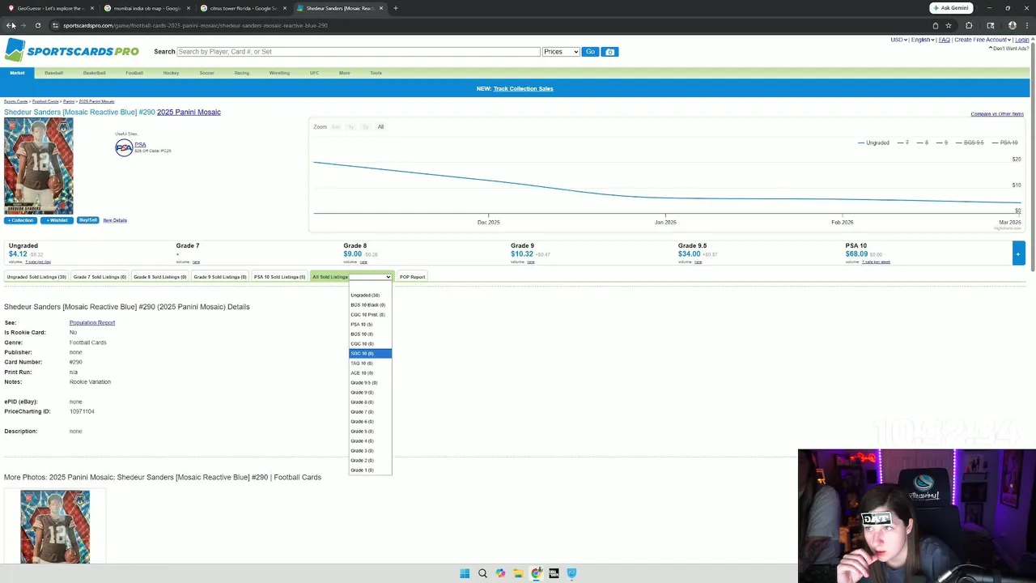Open the main Shedeur Sanders card image
The height and width of the screenshot is (583, 1036).
coord(38,166)
